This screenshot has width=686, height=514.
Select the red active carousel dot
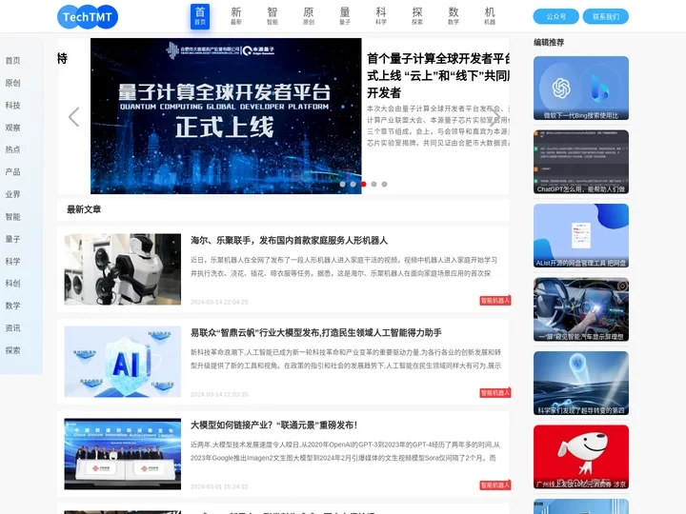pyautogui.click(x=364, y=184)
